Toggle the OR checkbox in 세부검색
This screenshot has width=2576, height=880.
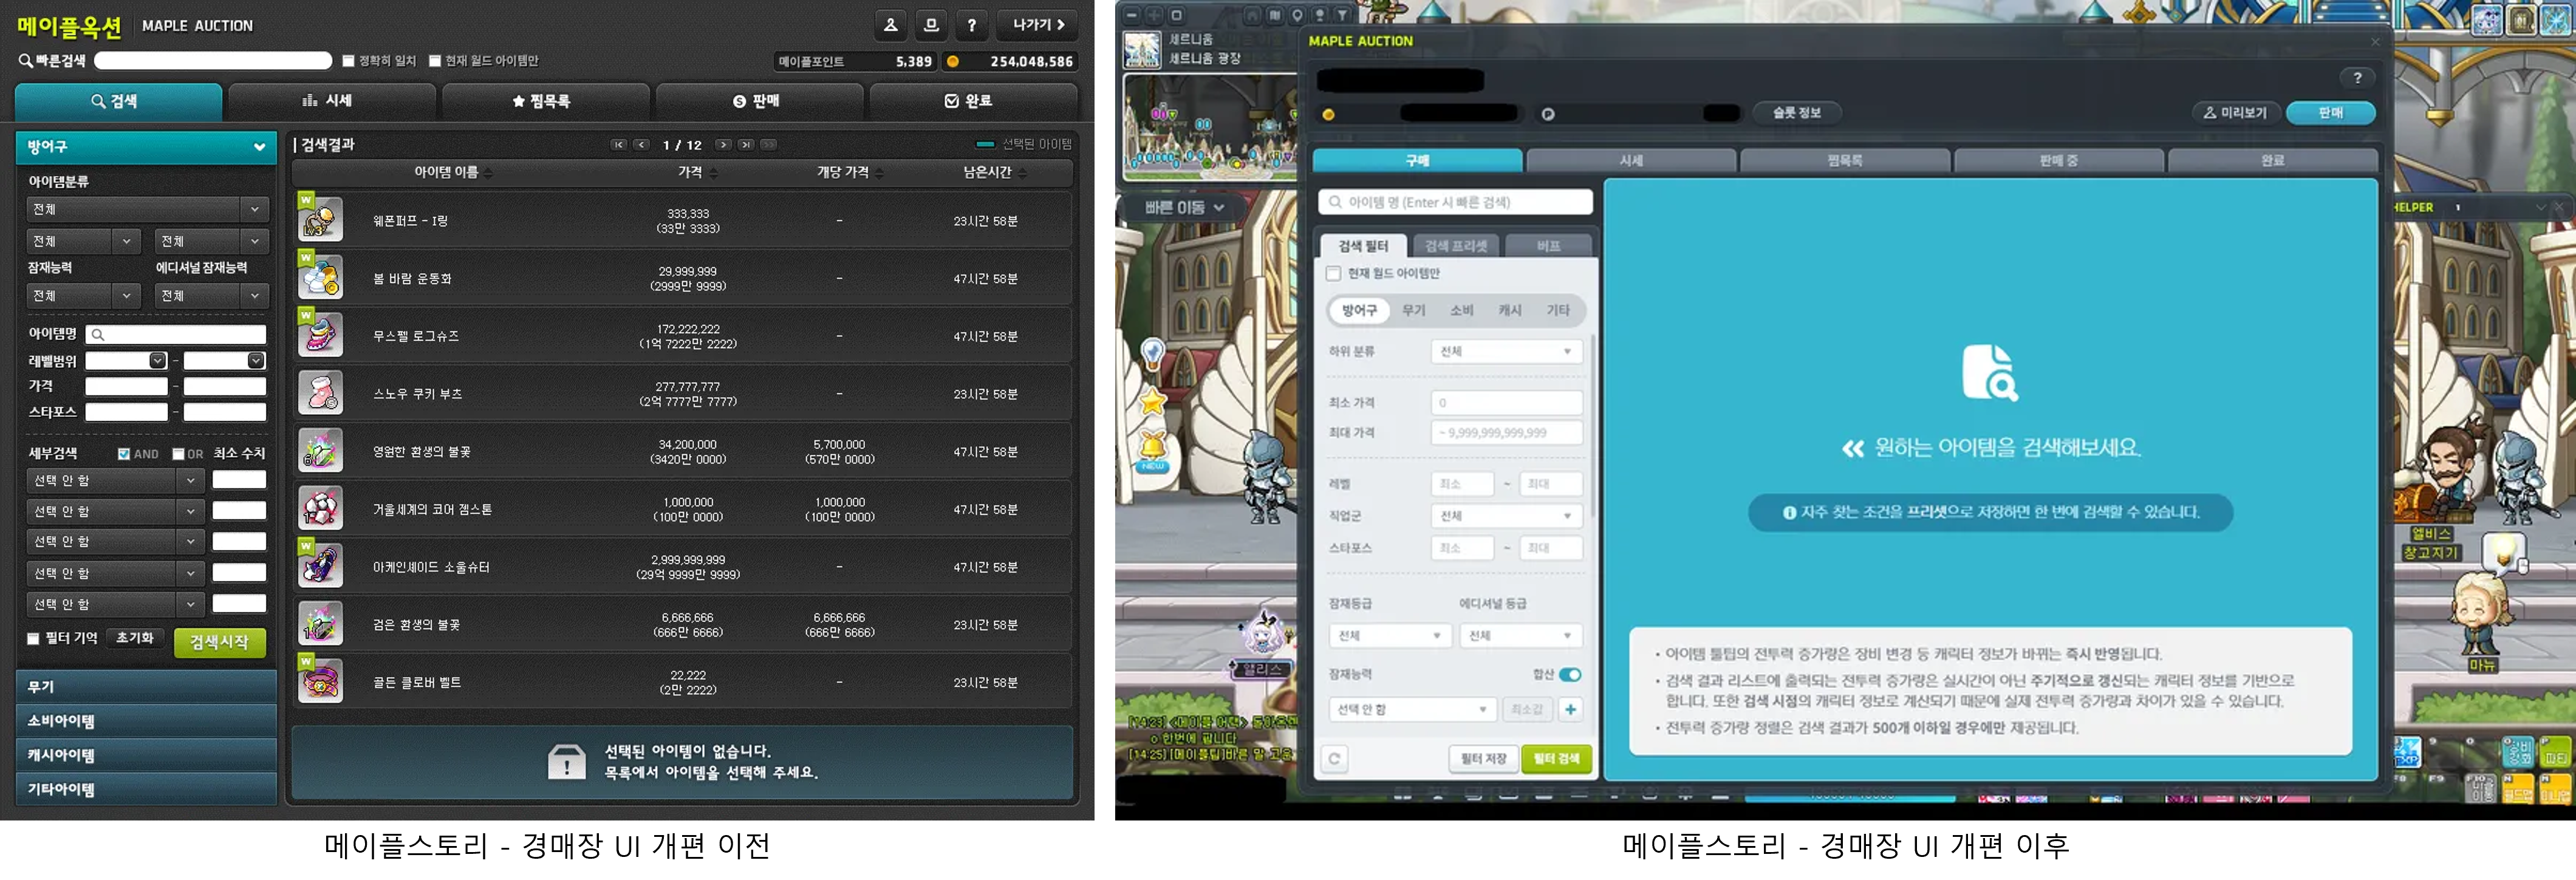(178, 454)
